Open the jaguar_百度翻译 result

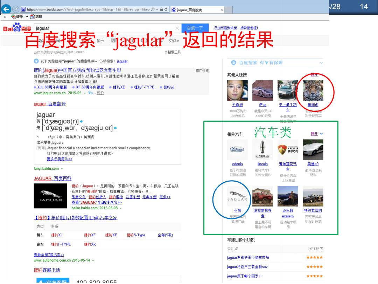(x=50, y=104)
